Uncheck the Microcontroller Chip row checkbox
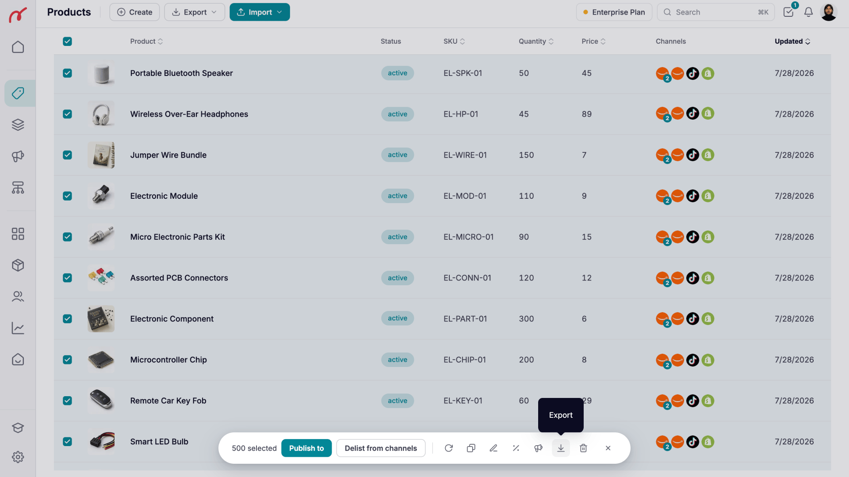The image size is (849, 477). tap(67, 360)
